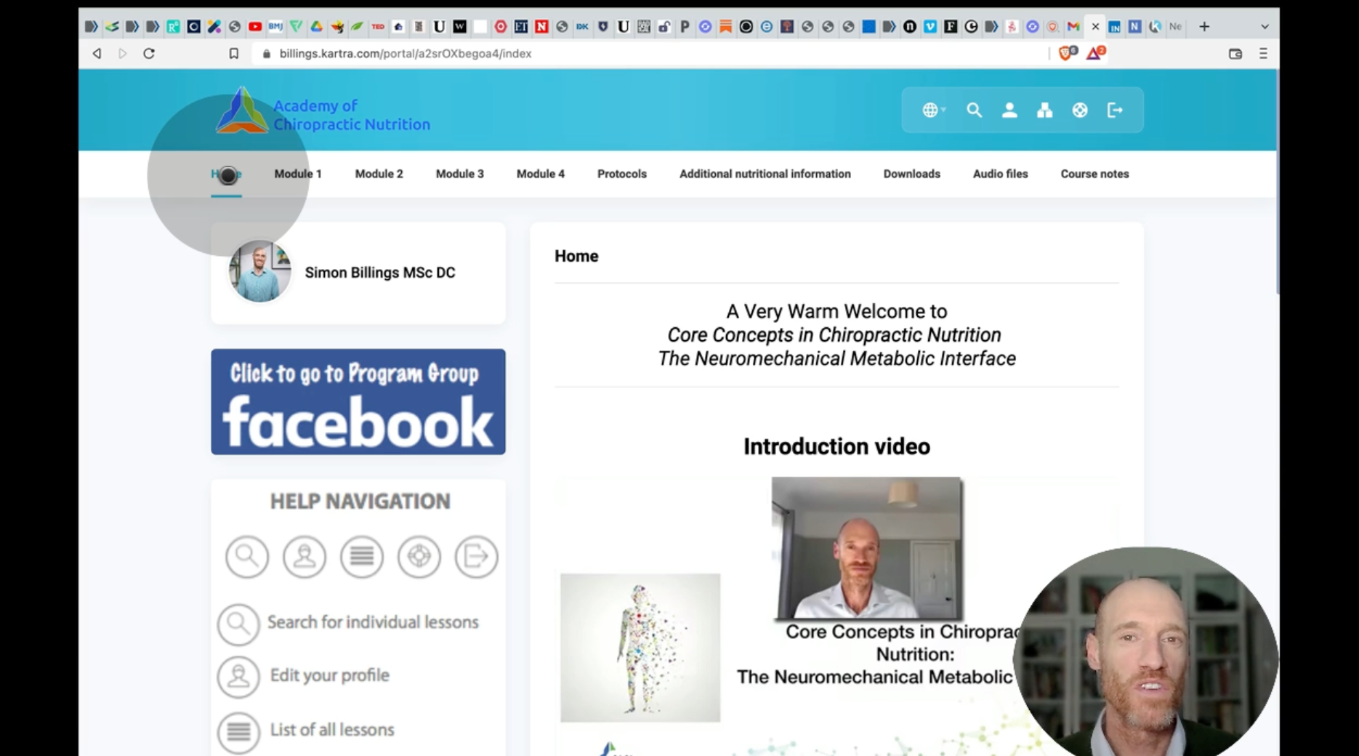Click the person icon beside Edit your profile
This screenshot has height=756, width=1359.
[x=238, y=677]
